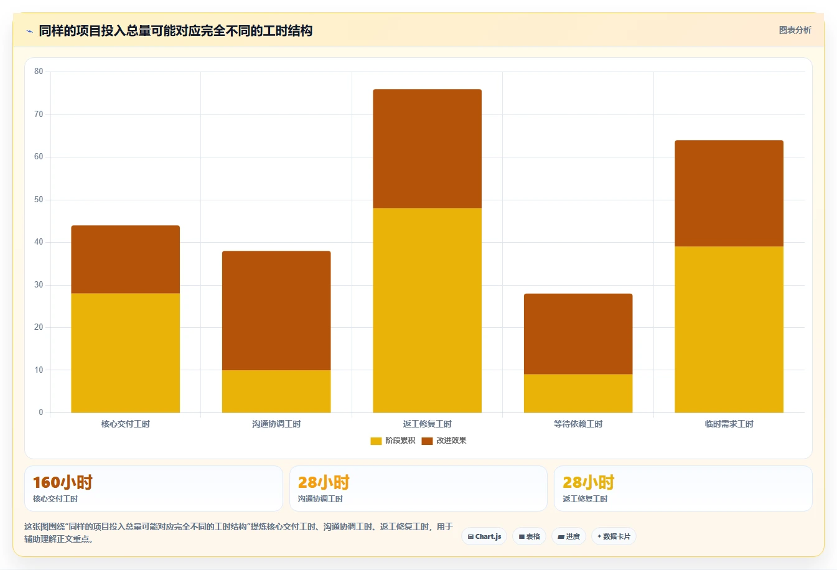Click the yellow segment of 沟通协调工时 bar
The width and height of the screenshot is (837, 570).
point(276,391)
